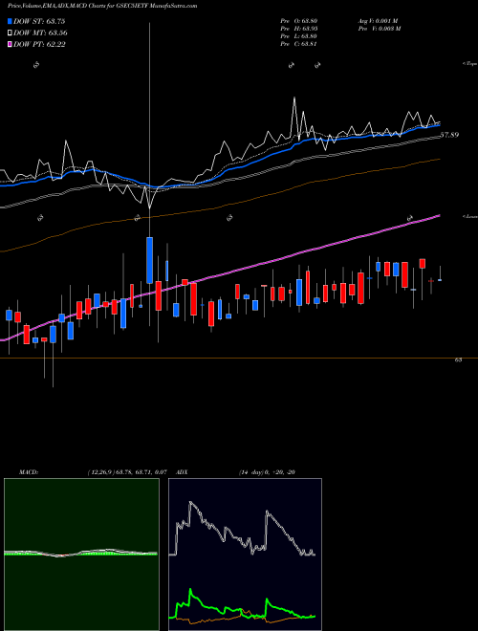The width and height of the screenshot is (478, 631).
Task: Open the green MACD indicator chart
Action: 81,555
